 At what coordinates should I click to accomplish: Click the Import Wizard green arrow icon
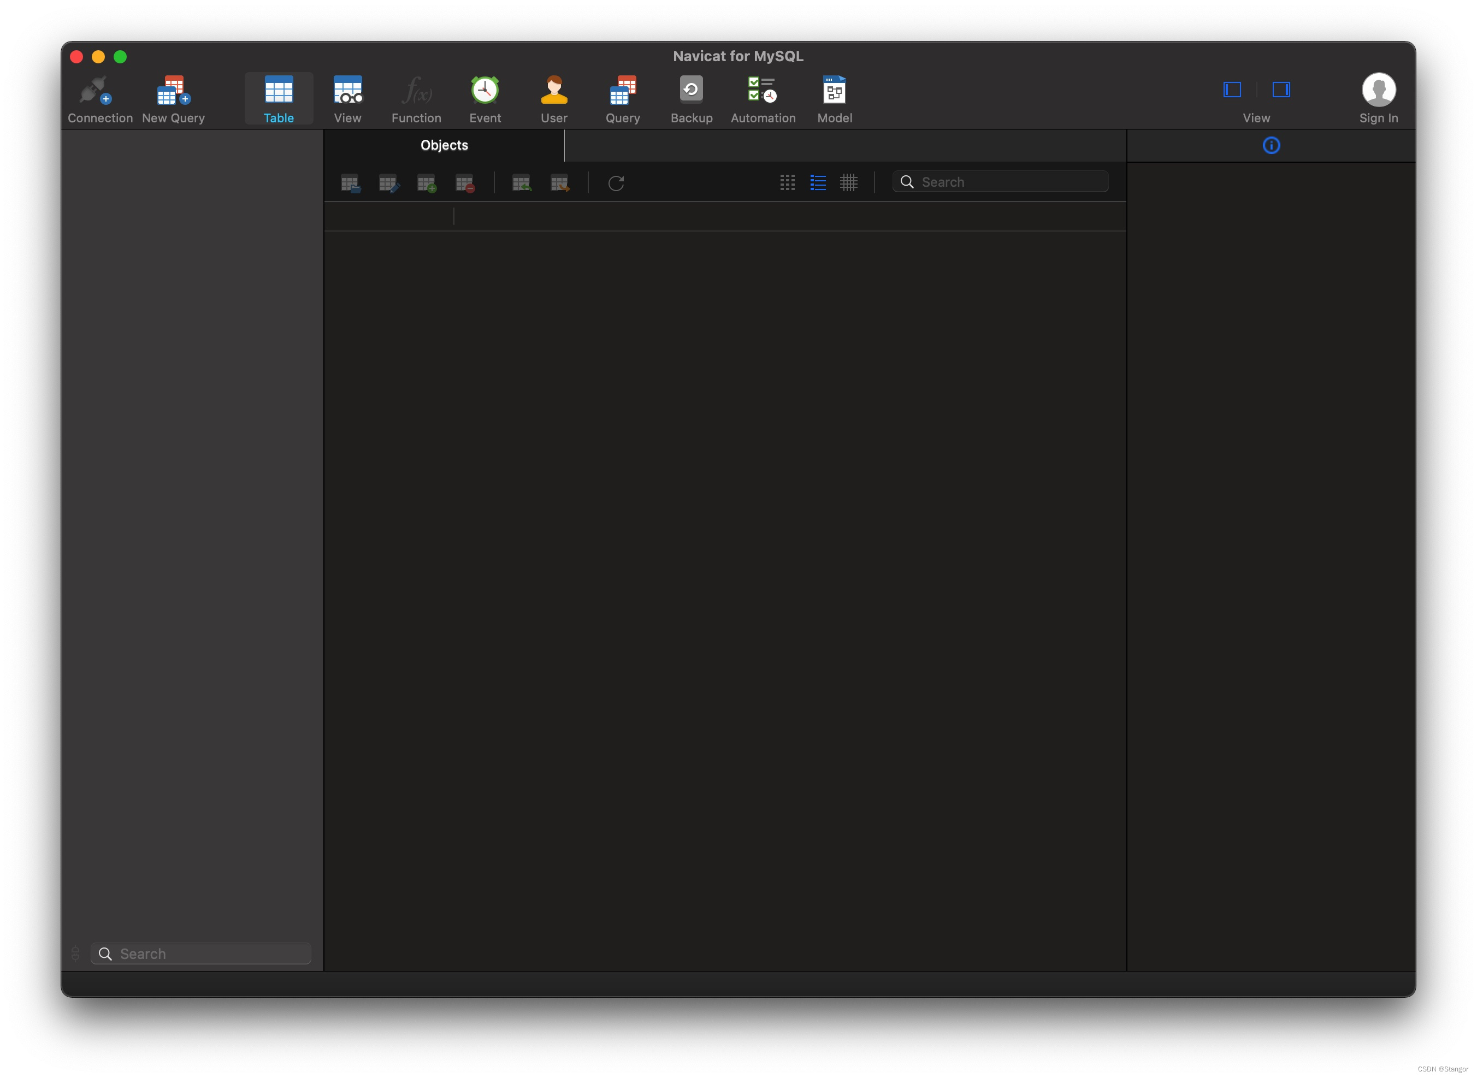(522, 183)
